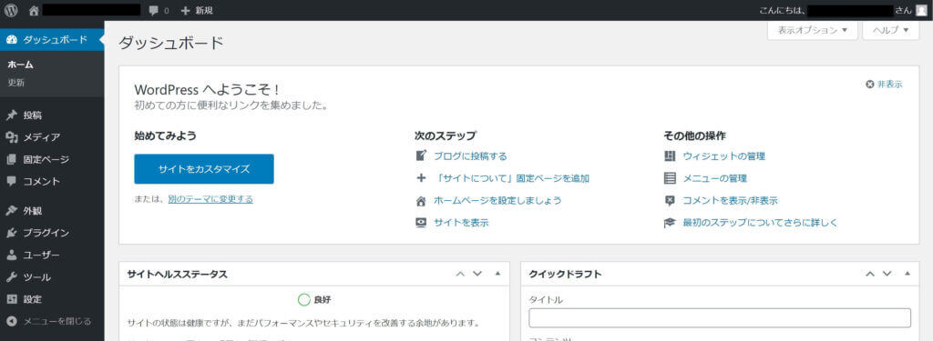The image size is (933, 341).
Task: Open the 設定 menu
Action: click(52, 299)
